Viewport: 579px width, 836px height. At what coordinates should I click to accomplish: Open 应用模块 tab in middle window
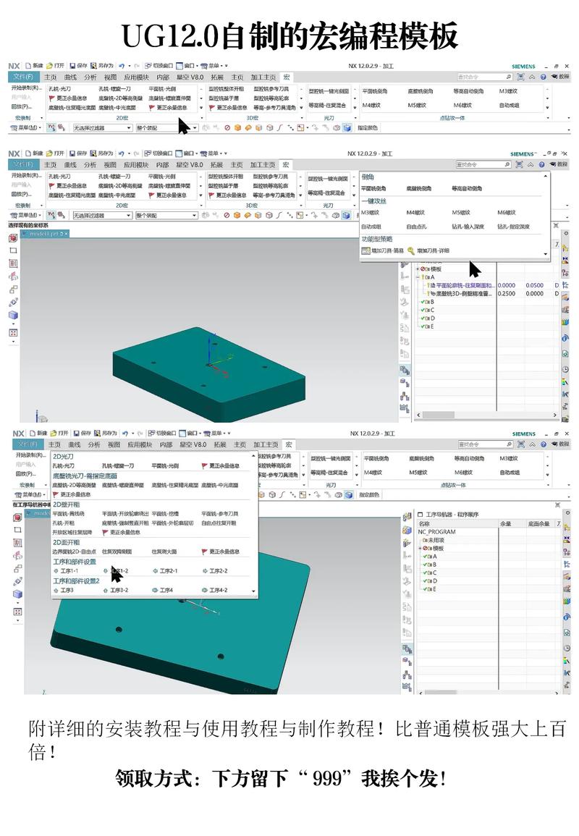pyautogui.click(x=136, y=165)
